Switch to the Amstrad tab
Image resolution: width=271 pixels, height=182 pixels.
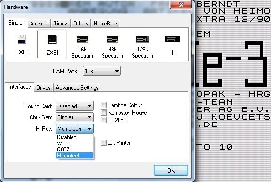coord(39,24)
